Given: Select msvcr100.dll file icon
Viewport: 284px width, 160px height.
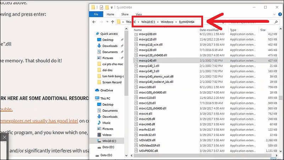Looking at the screenshot, I should click(136, 87).
